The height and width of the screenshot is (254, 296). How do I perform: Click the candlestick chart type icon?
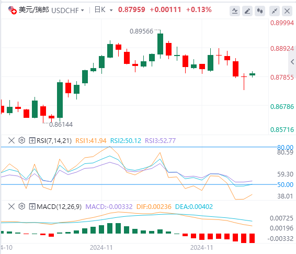(260, 11)
